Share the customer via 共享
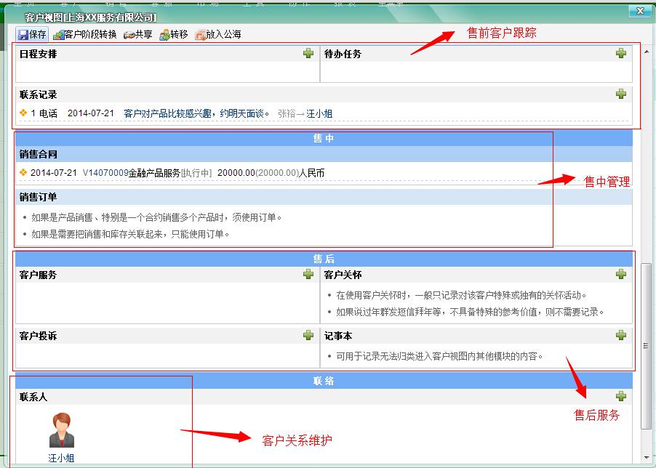 pyautogui.click(x=138, y=34)
